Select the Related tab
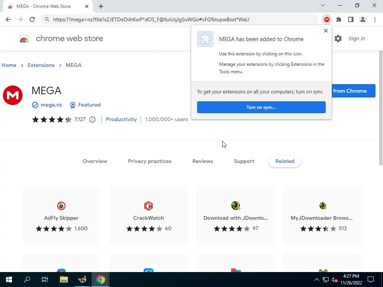 click(x=285, y=161)
